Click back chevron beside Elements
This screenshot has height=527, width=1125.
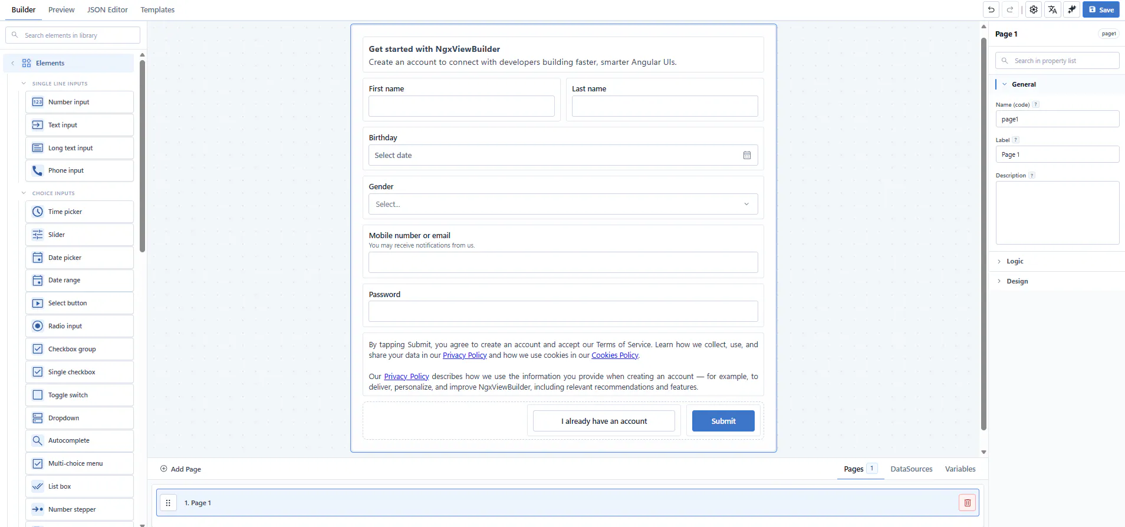click(x=12, y=63)
